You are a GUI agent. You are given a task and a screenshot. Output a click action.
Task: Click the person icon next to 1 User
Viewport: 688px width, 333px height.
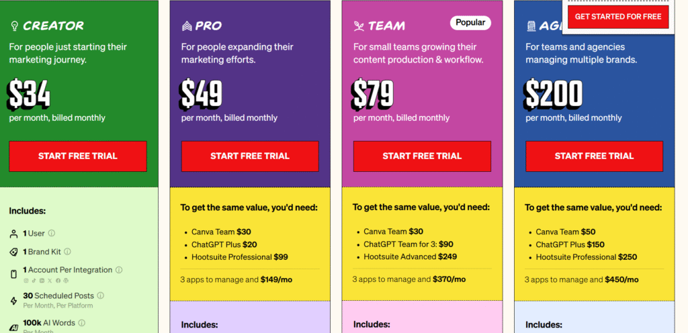13,234
